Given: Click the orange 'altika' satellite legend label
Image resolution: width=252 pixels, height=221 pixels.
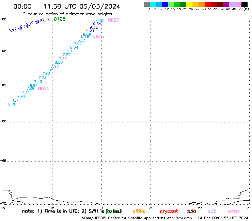Looking at the screenshot, I should (139, 211).
